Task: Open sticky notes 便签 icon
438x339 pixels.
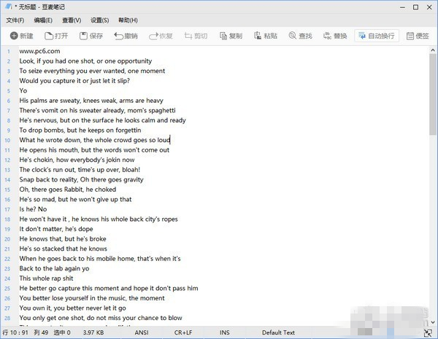Action: (x=410, y=36)
